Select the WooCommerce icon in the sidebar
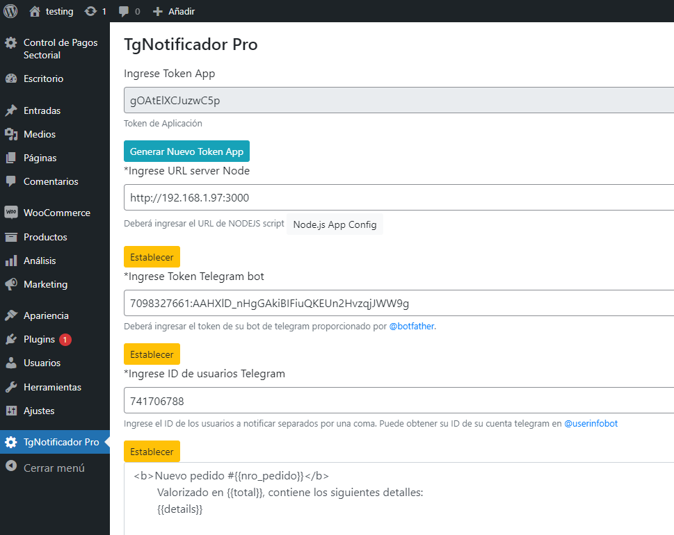The height and width of the screenshot is (535, 674). pos(10,212)
